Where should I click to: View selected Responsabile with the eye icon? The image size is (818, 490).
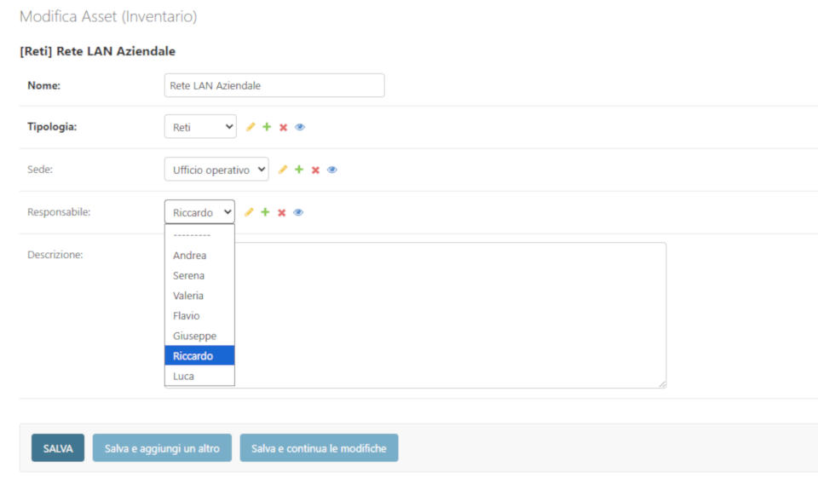pyautogui.click(x=298, y=212)
